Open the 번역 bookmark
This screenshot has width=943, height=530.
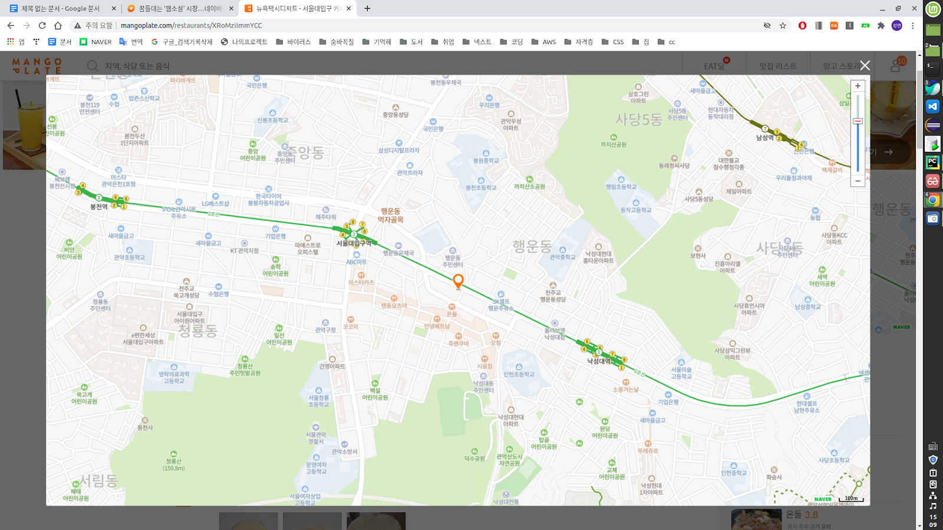click(131, 42)
